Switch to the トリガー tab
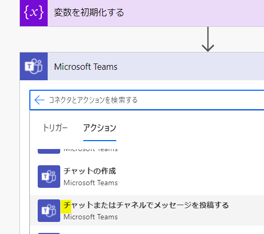264x234 pixels. coord(55,127)
